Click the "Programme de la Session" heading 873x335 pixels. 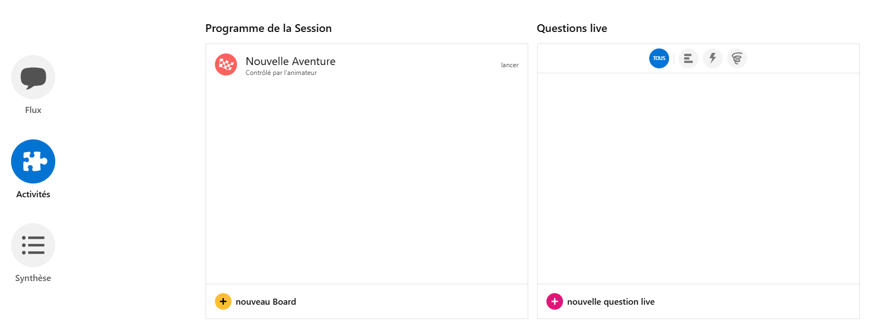click(x=269, y=28)
